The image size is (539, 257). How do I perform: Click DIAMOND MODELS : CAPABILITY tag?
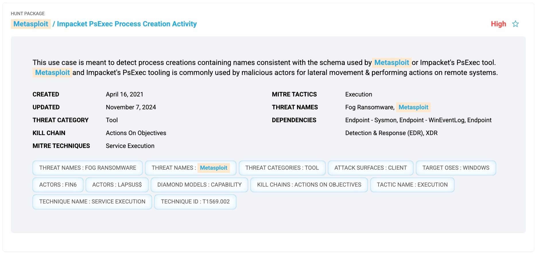point(199,185)
